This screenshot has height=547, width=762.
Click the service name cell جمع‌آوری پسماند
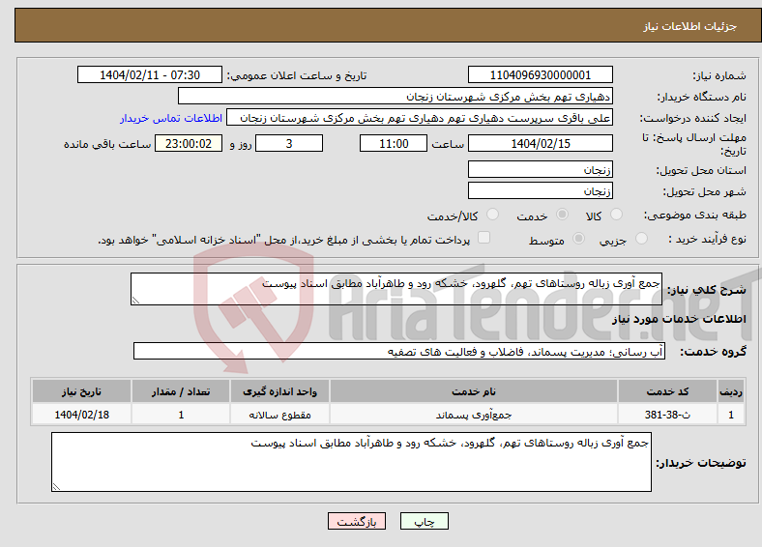(473, 415)
